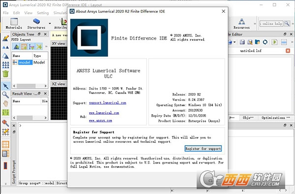Float the Objects Tree panel
This screenshot has width=295, height=194.
[39, 34]
